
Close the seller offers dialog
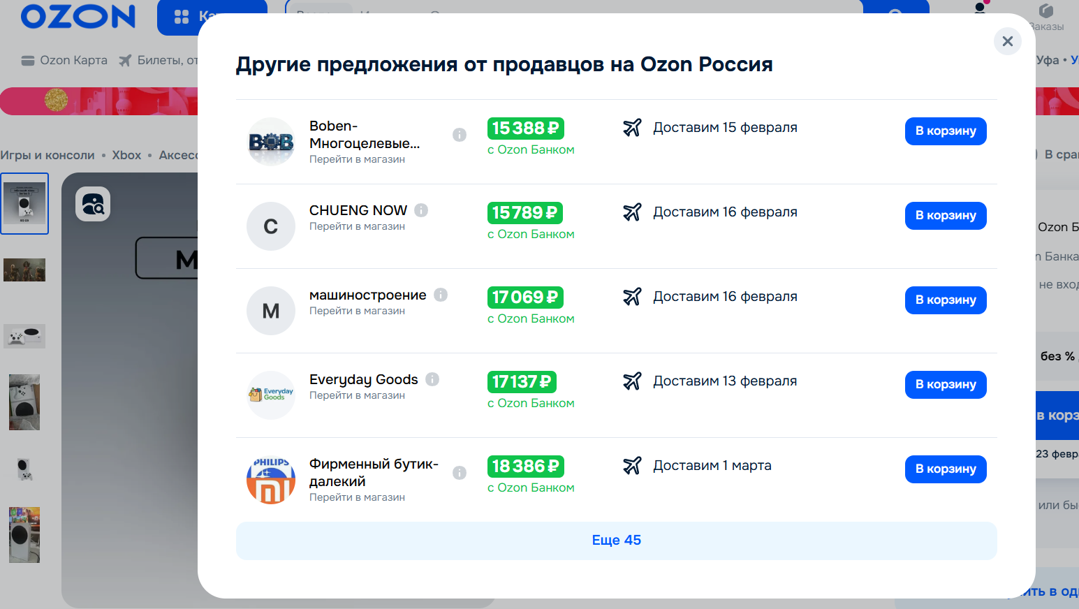1007,41
